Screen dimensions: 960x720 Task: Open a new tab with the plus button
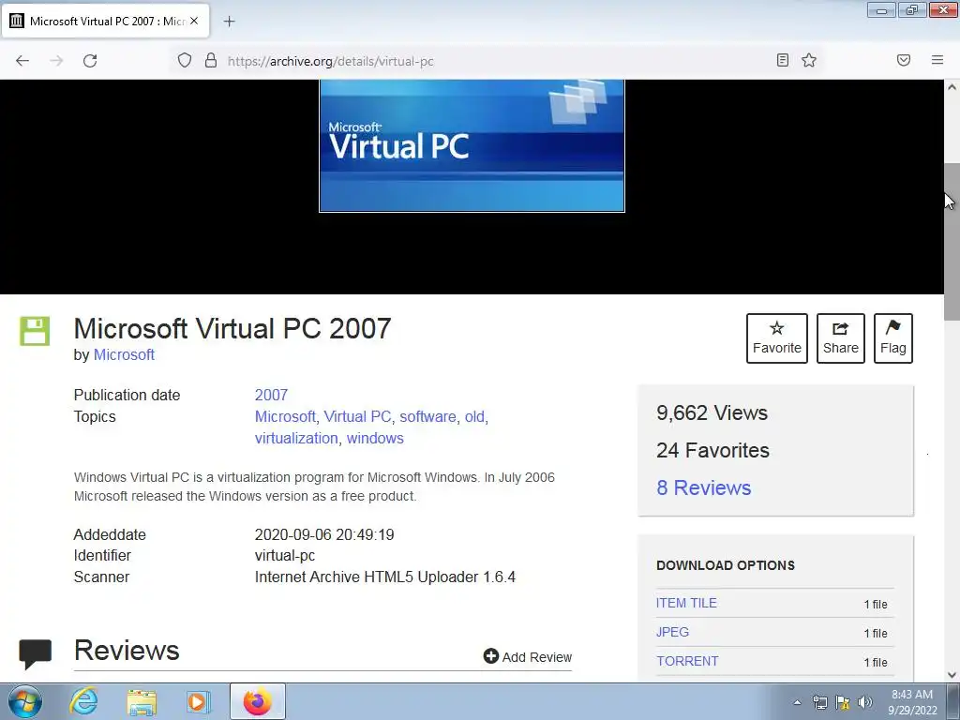pyautogui.click(x=229, y=22)
